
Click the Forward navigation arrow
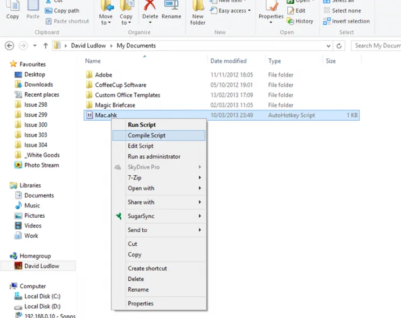click(23, 46)
